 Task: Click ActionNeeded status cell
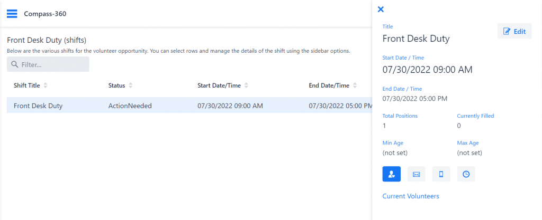[130, 106]
